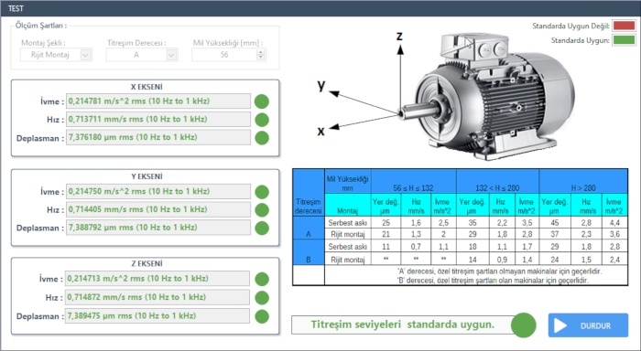
Task: Click the Y axis Hız green status indicator
Action: 262,210
